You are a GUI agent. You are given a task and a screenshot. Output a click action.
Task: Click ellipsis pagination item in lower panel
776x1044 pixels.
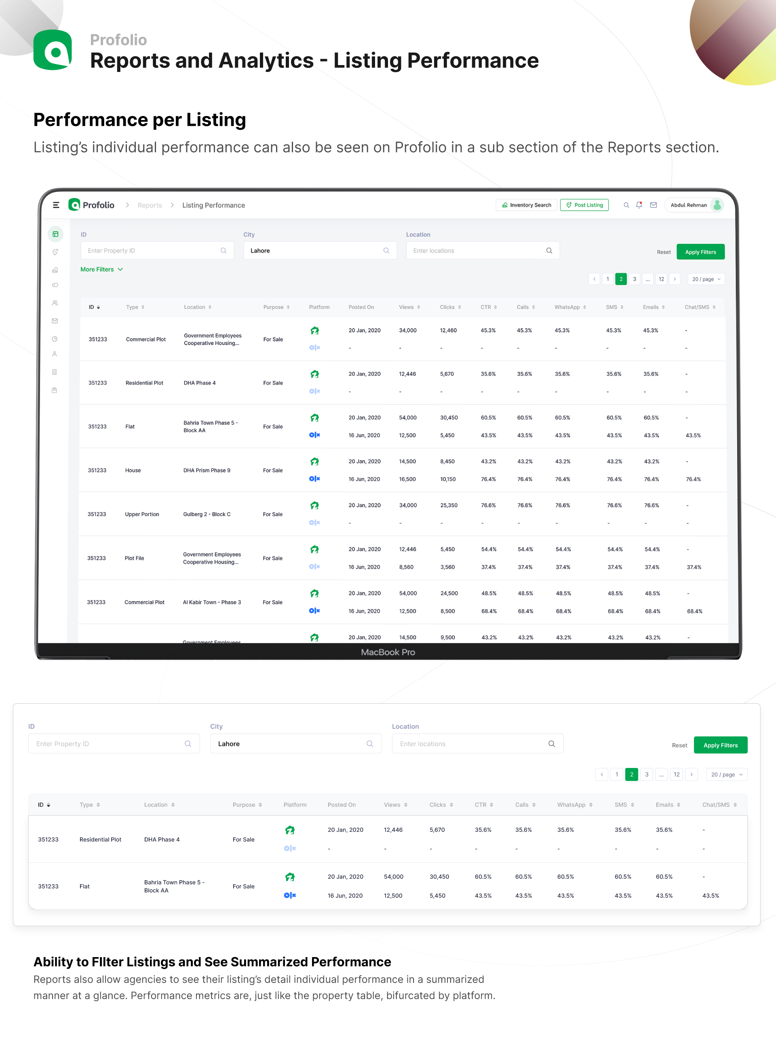pyautogui.click(x=661, y=774)
